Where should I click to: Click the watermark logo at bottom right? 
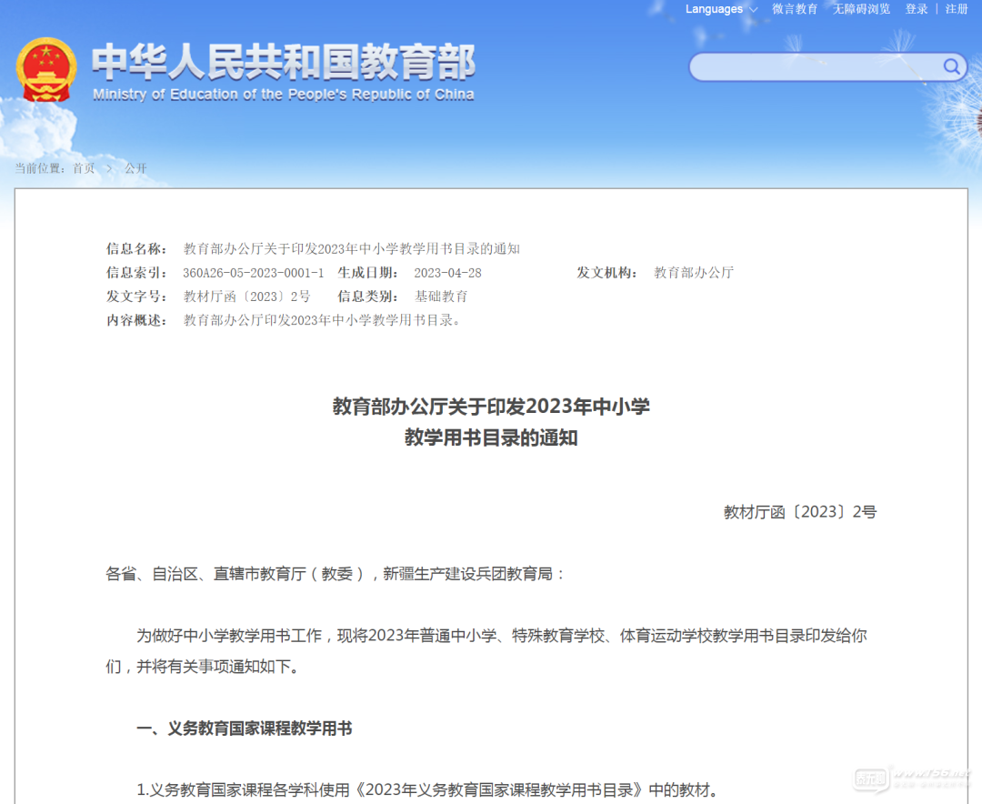912,778
